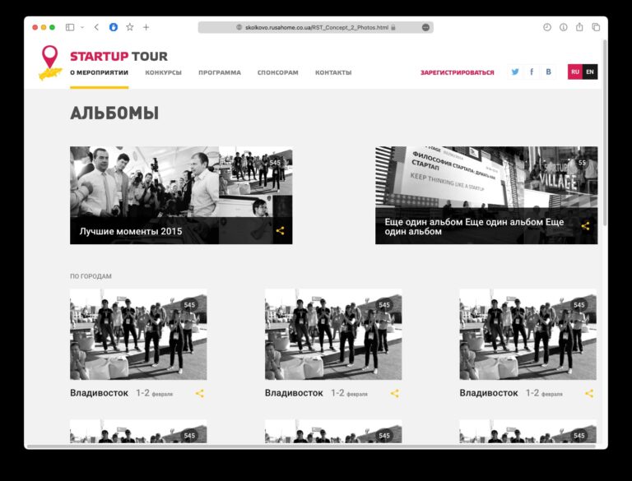Bookmark the page with the star icon

[x=130, y=27]
